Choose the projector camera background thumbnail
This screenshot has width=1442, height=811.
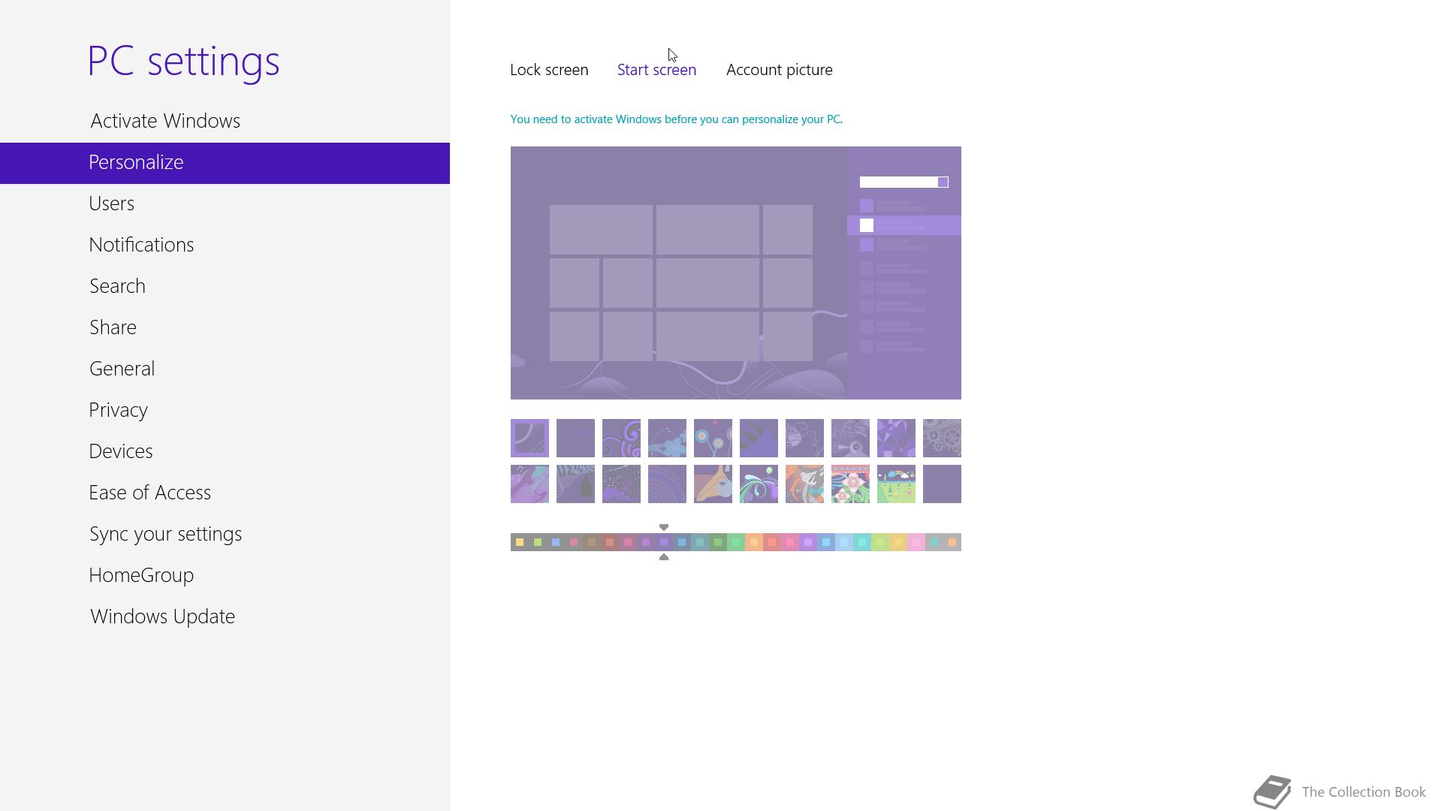coord(850,438)
